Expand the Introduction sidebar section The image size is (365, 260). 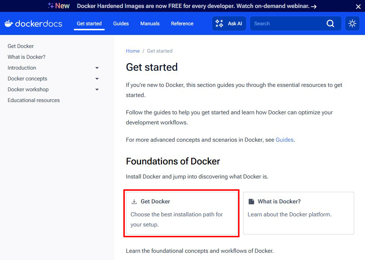coord(97,68)
